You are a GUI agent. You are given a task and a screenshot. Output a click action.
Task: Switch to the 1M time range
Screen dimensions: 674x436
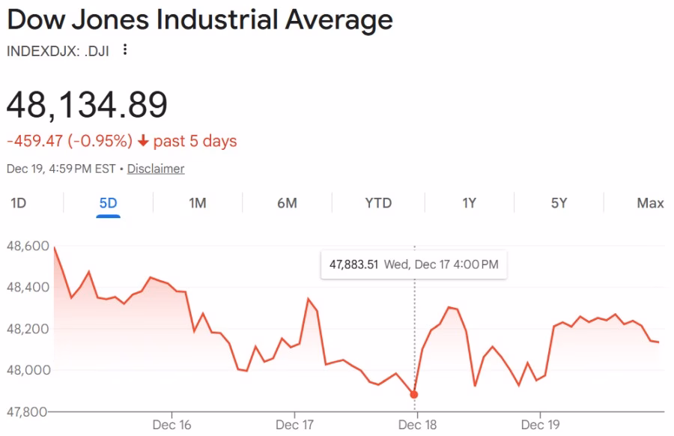click(x=198, y=203)
